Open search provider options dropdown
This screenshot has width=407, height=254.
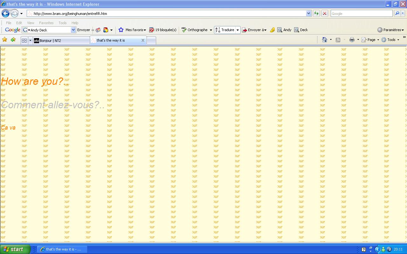point(403,13)
